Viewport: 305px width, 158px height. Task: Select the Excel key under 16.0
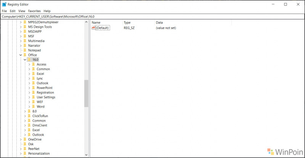pyautogui.click(x=40, y=74)
